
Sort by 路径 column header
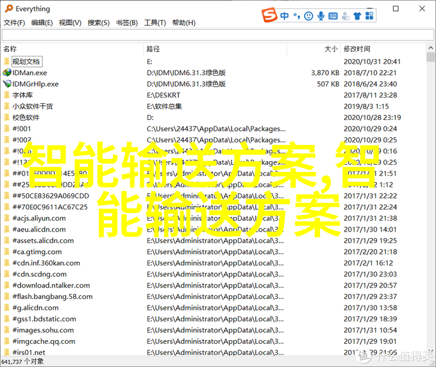click(x=215, y=49)
